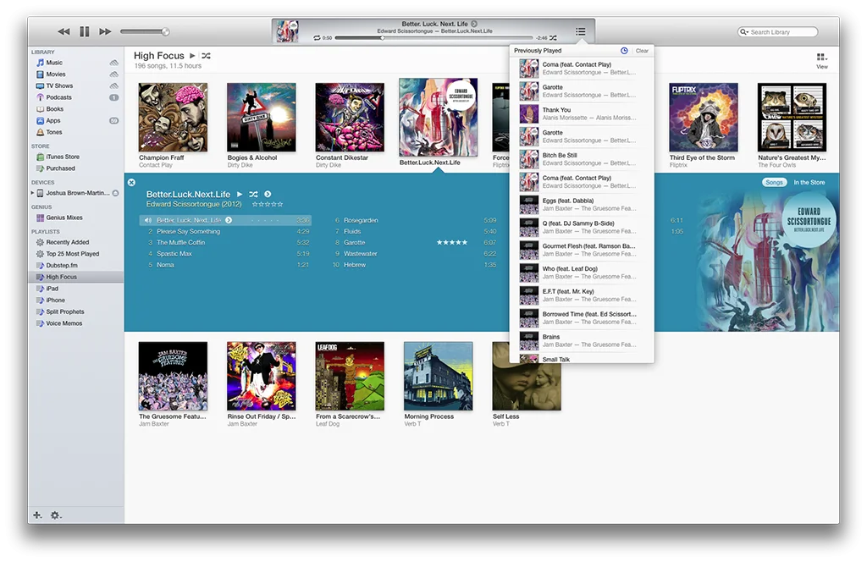Toggle shuffle in the now playing display
This screenshot has width=867, height=562.
pos(553,38)
